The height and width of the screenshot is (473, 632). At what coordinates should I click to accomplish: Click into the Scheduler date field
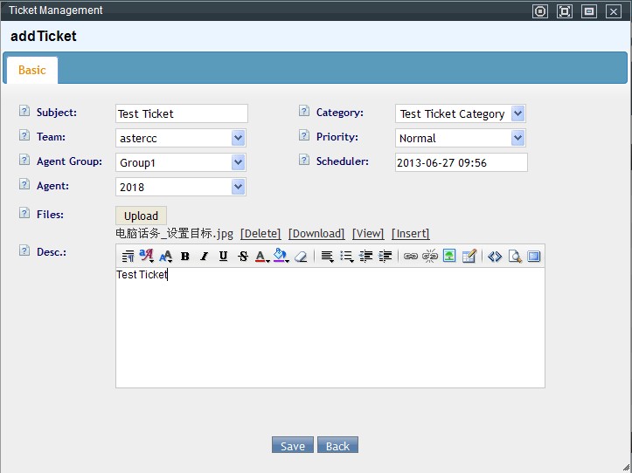(x=460, y=162)
